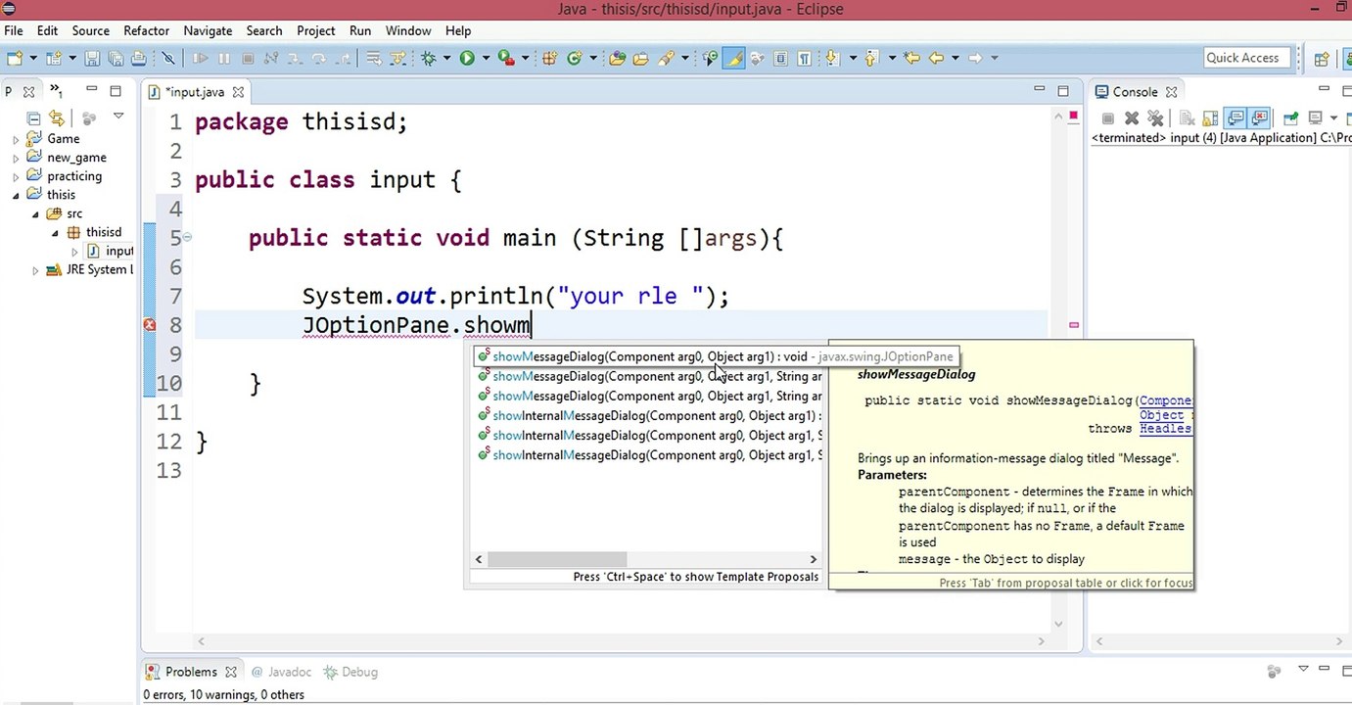Collapse the src folder node
This screenshot has width=1352, height=705.
pyautogui.click(x=34, y=214)
